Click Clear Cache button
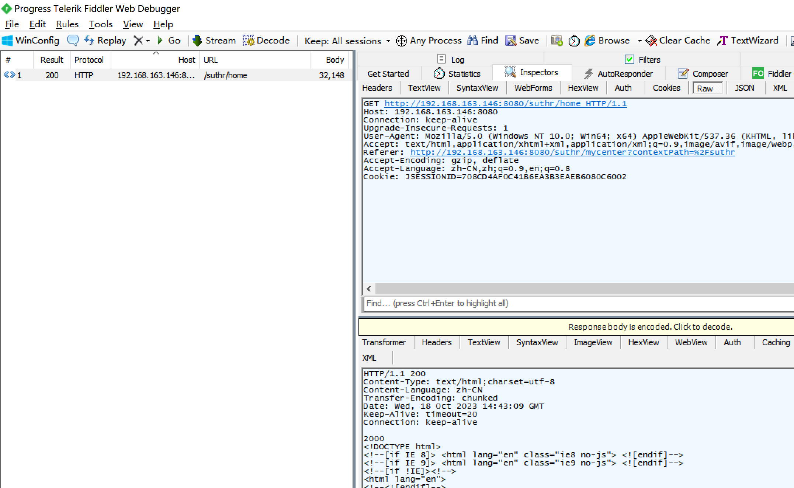 point(678,41)
